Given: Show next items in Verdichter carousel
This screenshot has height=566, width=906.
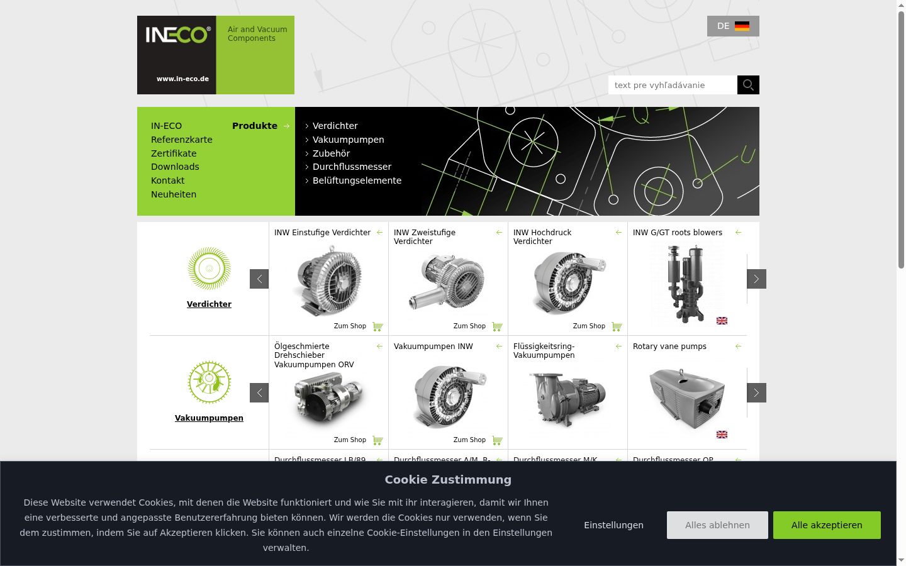Looking at the screenshot, I should (756, 279).
